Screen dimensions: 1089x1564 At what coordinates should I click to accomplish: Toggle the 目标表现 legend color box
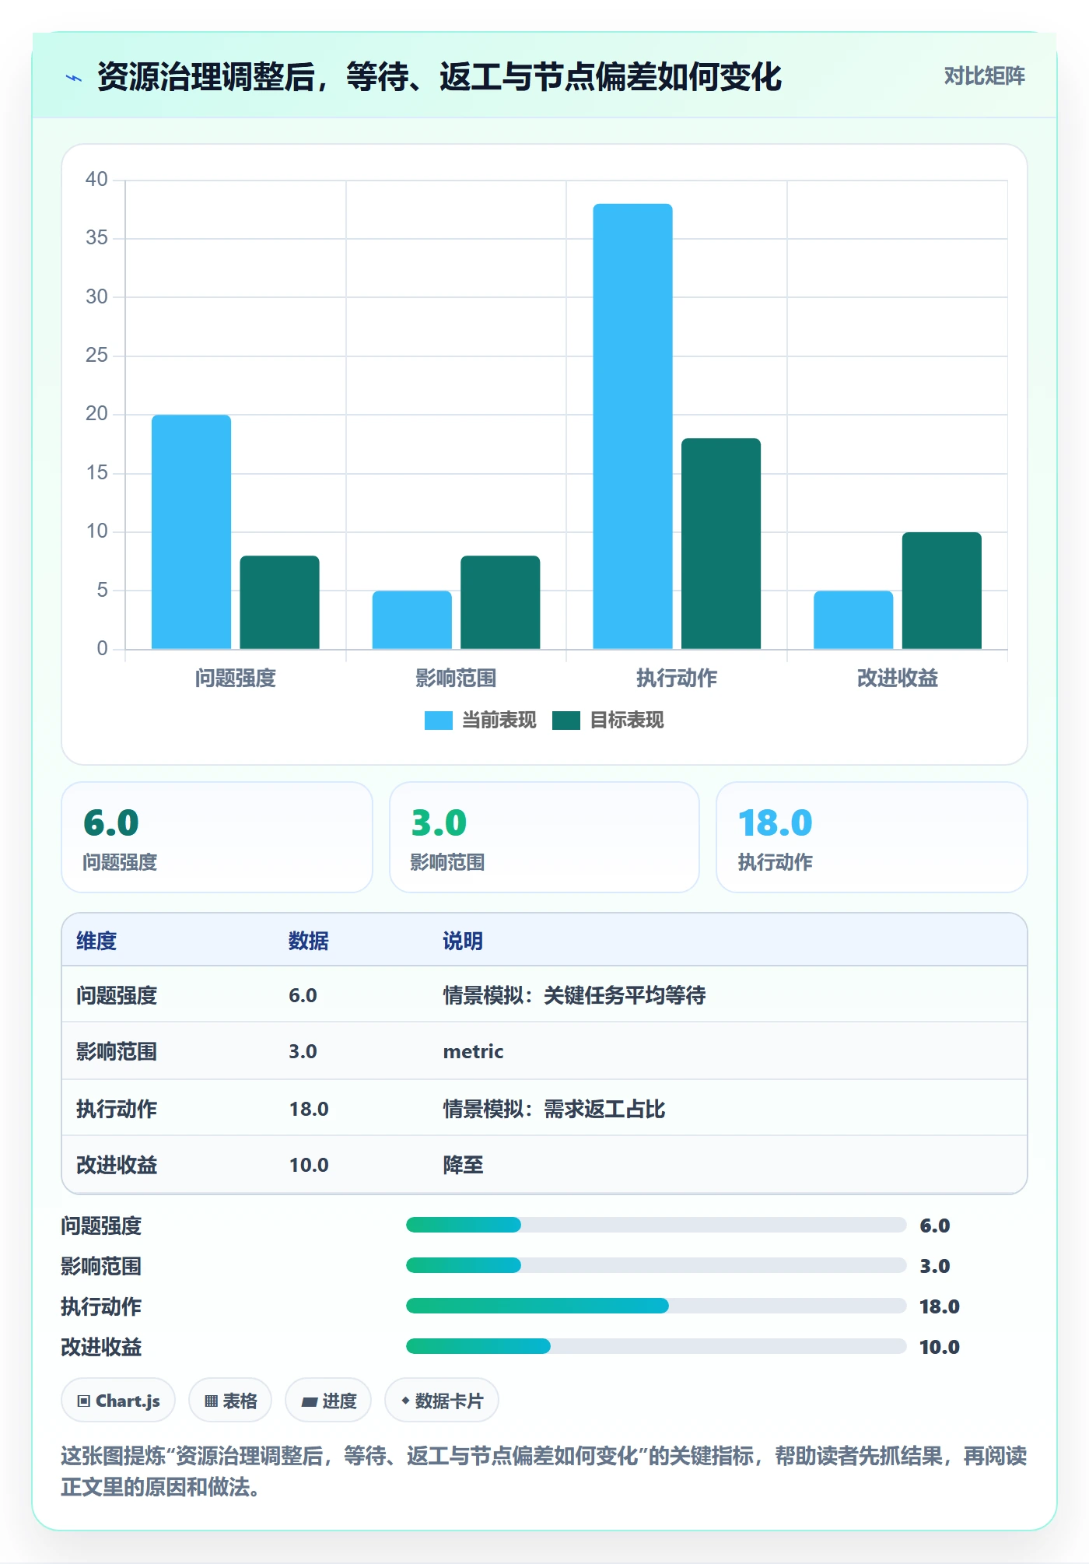tap(566, 721)
